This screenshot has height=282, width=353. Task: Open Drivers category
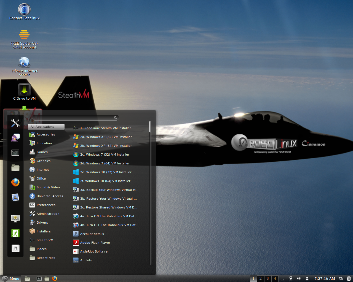point(46,223)
